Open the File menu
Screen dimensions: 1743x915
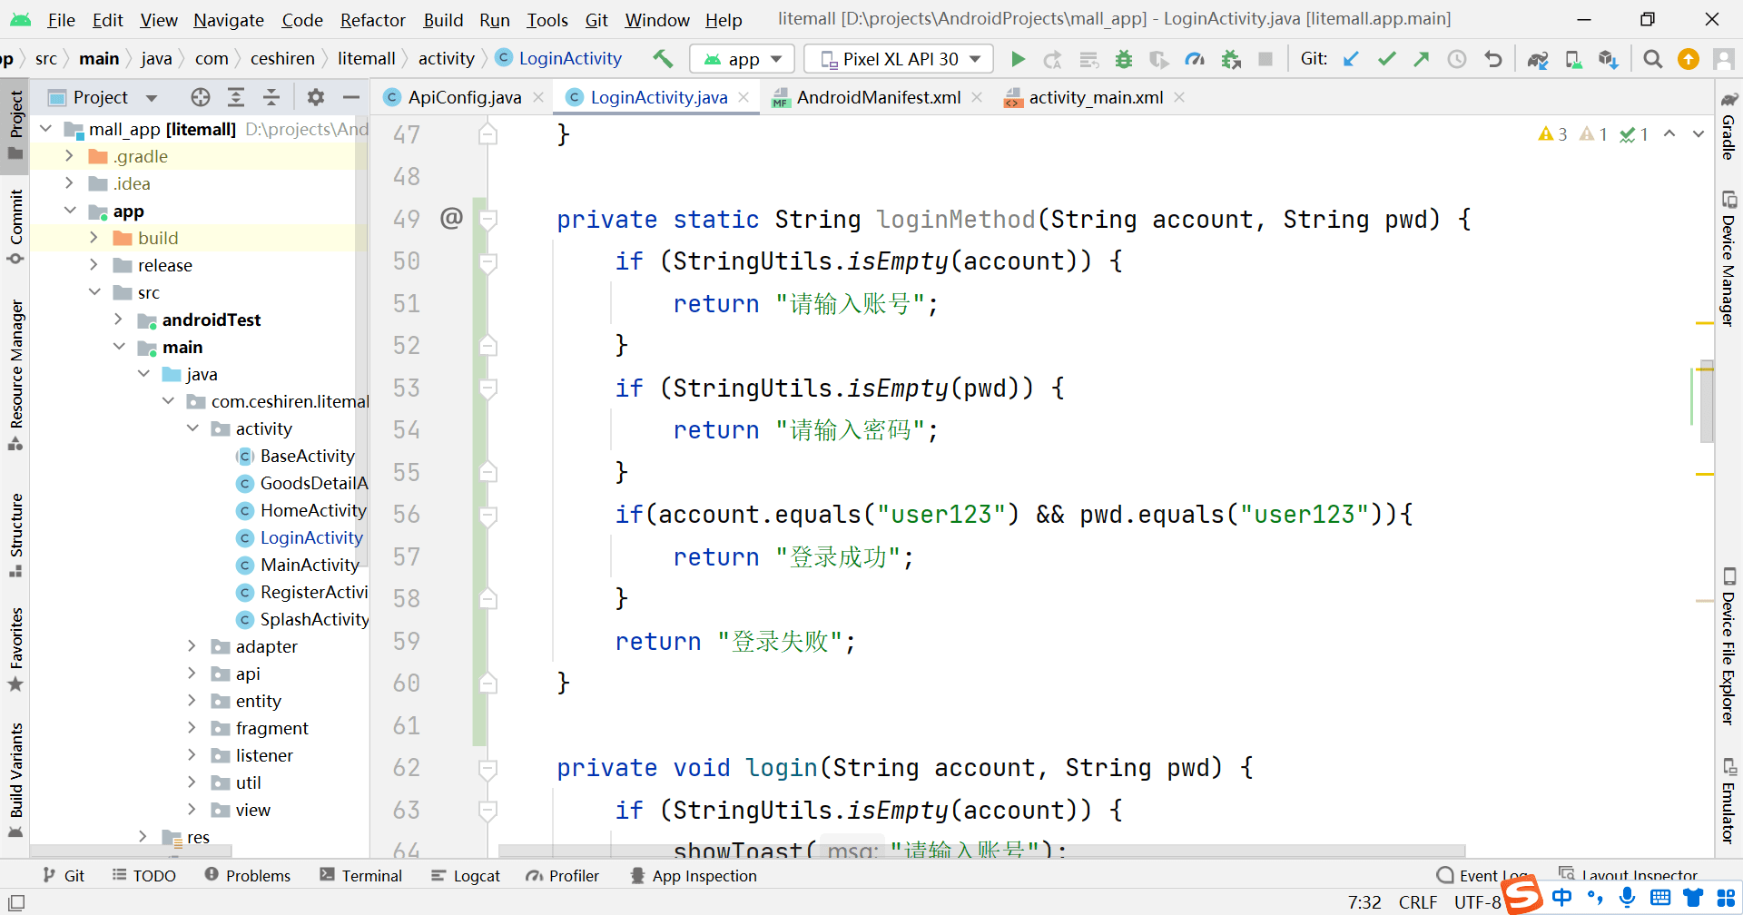coord(61,19)
